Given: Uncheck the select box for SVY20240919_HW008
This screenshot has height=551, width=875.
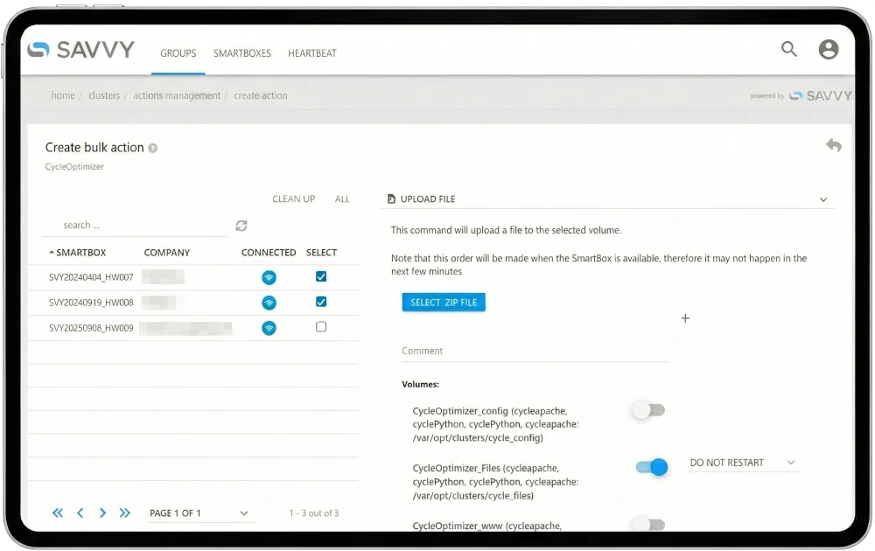Looking at the screenshot, I should pyautogui.click(x=321, y=302).
